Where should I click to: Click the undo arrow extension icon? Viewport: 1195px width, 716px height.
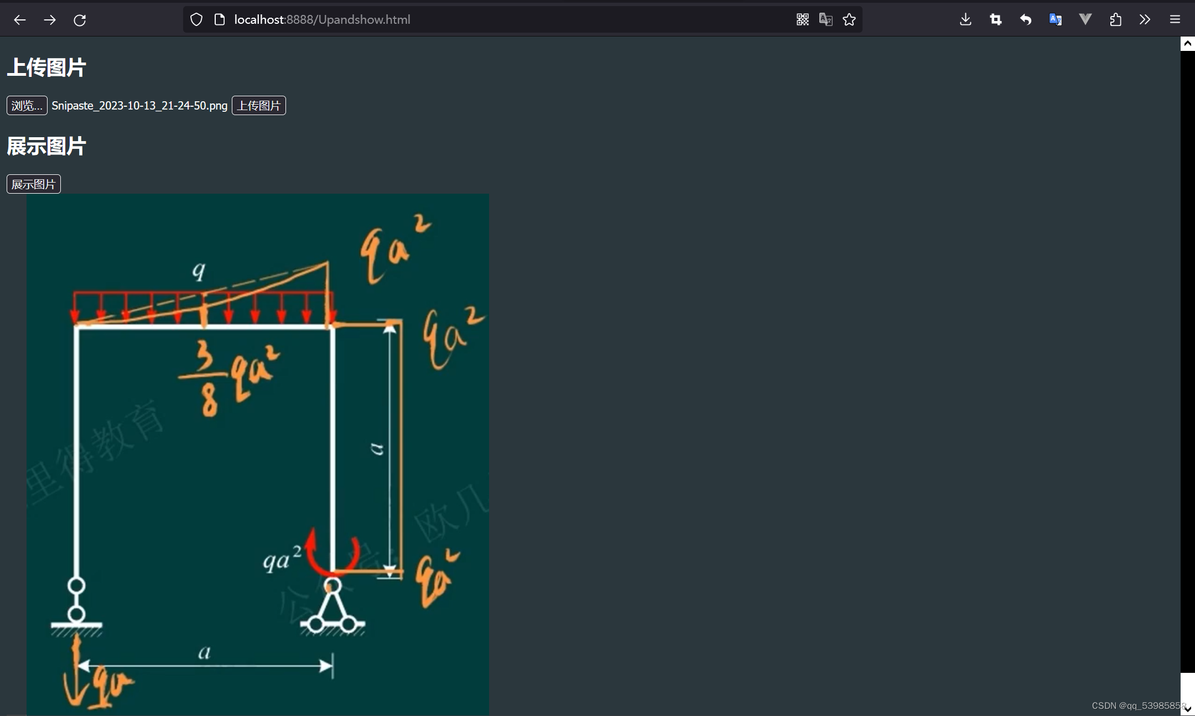pyautogui.click(x=1026, y=20)
